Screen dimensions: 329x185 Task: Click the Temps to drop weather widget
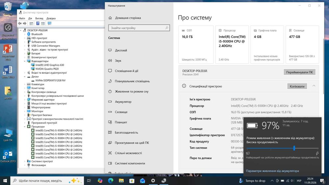(252, 181)
